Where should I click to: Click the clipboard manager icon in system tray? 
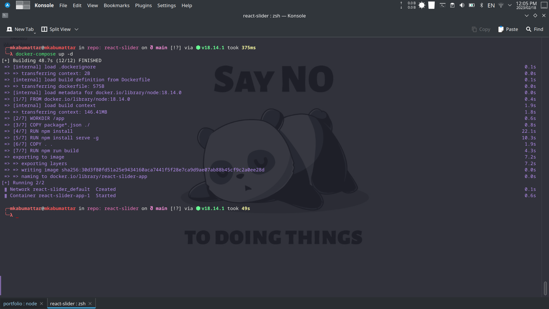click(452, 5)
